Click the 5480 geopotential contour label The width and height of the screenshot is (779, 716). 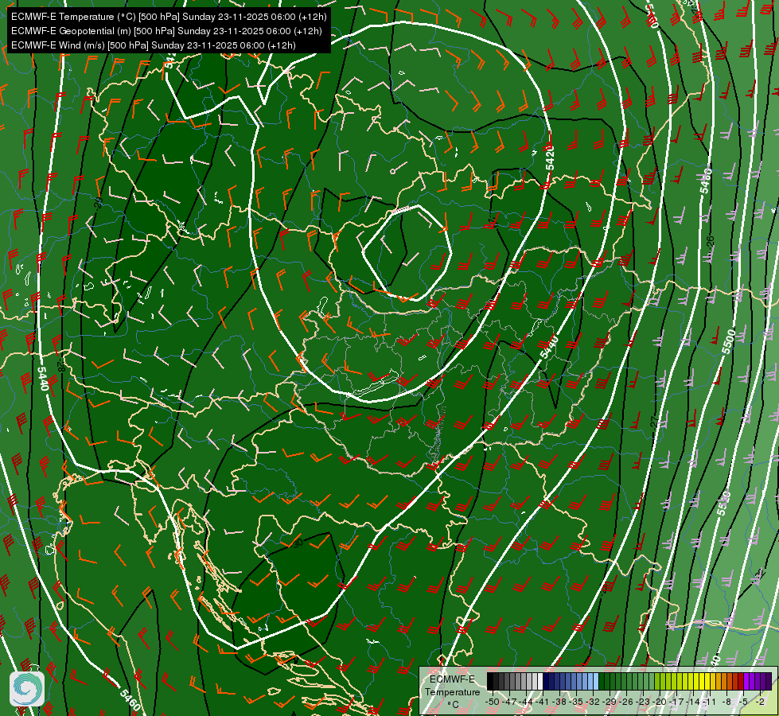[x=706, y=181]
